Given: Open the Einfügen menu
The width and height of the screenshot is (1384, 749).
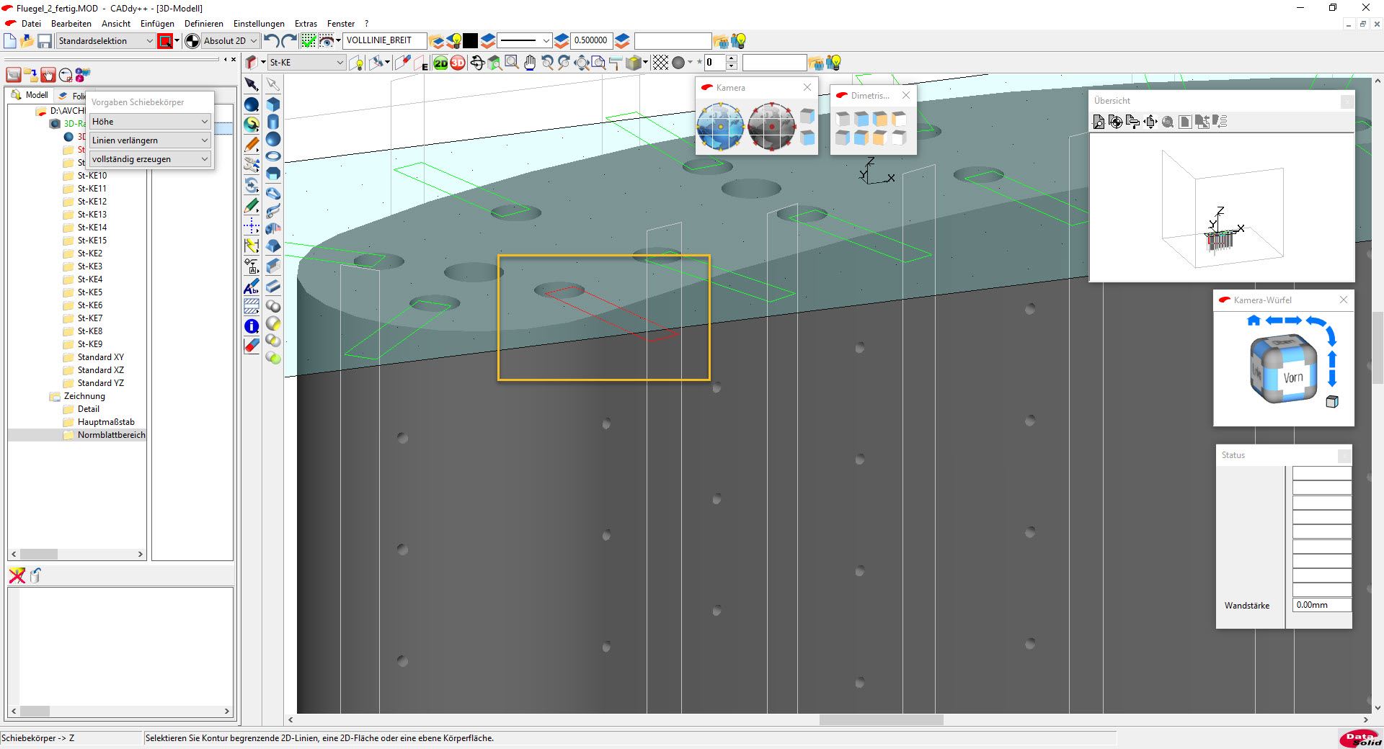Looking at the screenshot, I should point(157,24).
